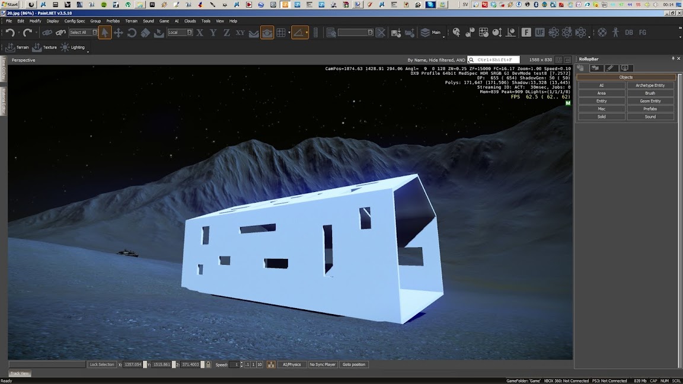Click the Link objects chain icon
The height and width of the screenshot is (384, 683).
(47, 33)
